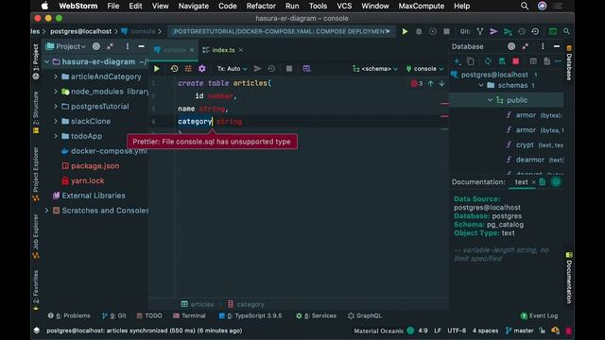
Task: Click orange view parameters icon in console toolbar
Action: click(188, 69)
